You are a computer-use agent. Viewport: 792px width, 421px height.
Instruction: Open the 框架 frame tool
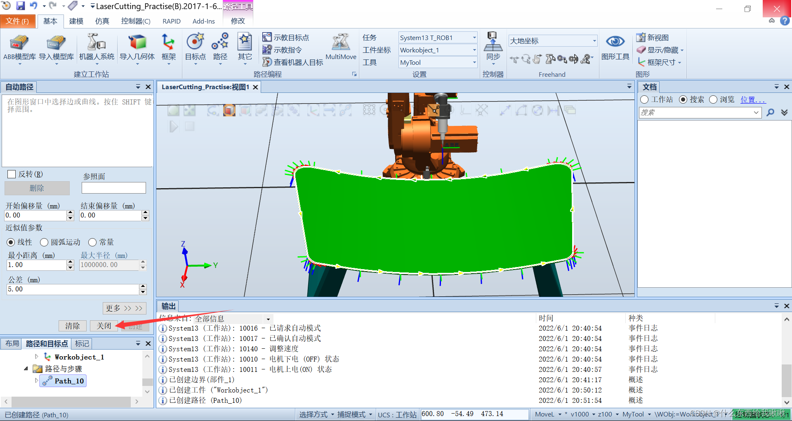(x=168, y=48)
